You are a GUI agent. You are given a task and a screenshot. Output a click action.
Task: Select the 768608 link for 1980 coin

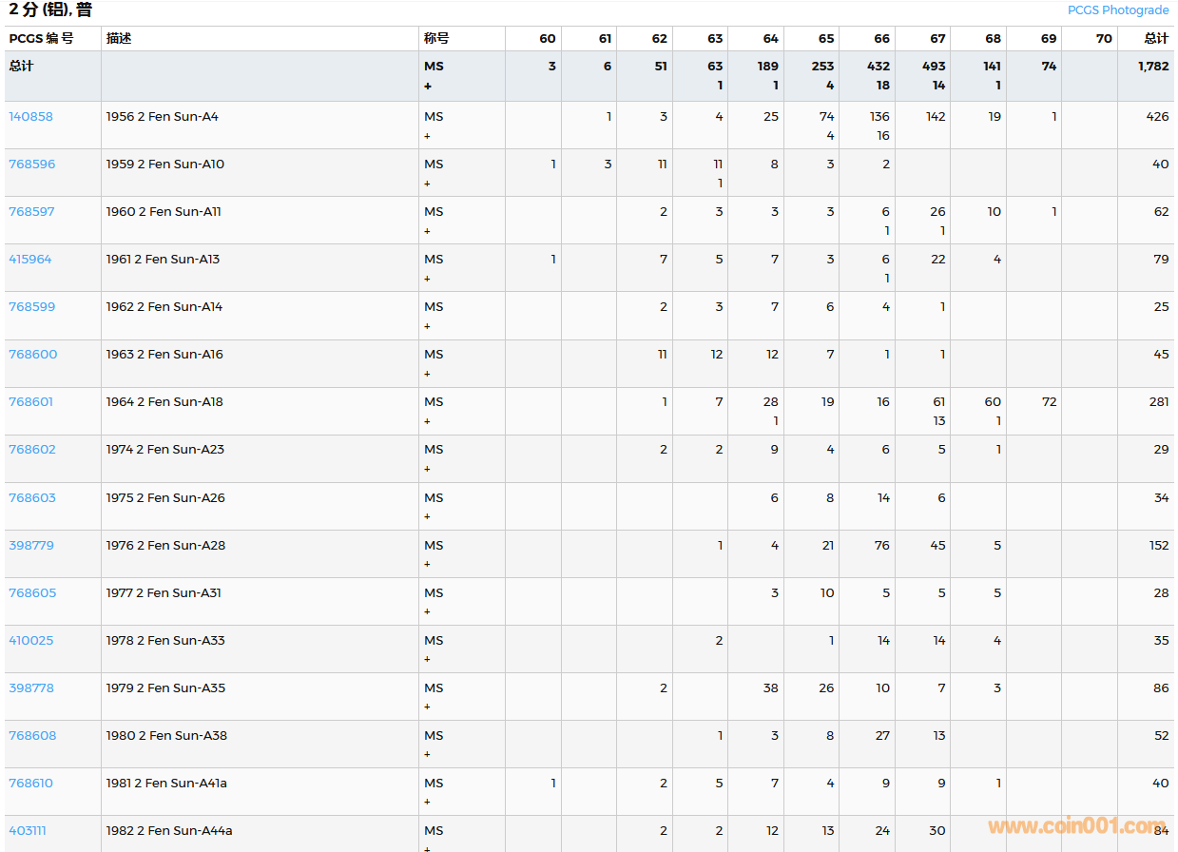click(x=32, y=736)
